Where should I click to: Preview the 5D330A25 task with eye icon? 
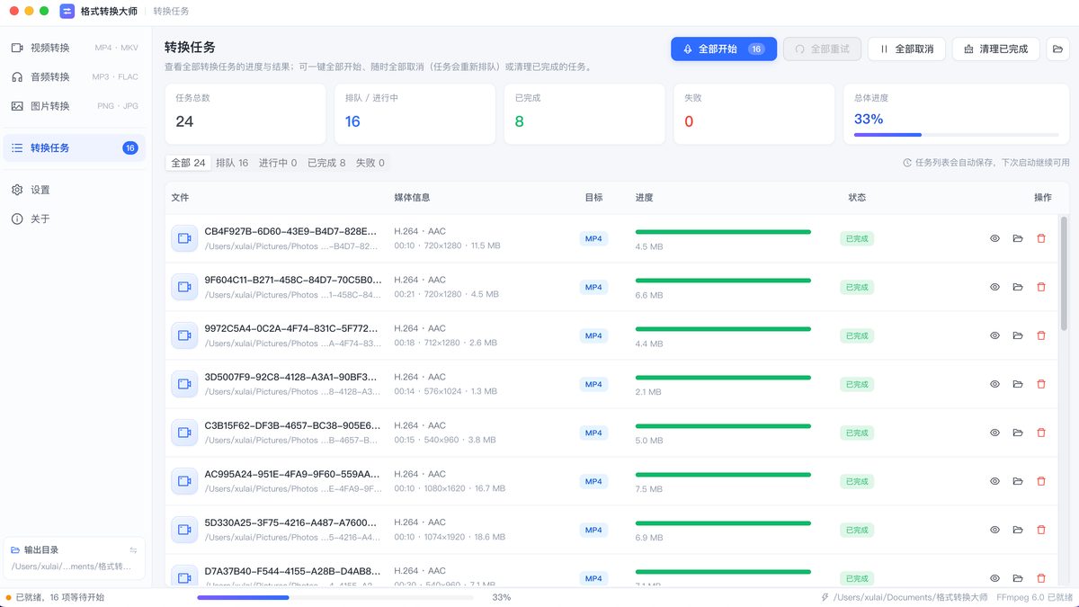[x=994, y=530]
